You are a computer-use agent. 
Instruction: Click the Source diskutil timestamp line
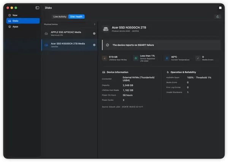click(122, 107)
